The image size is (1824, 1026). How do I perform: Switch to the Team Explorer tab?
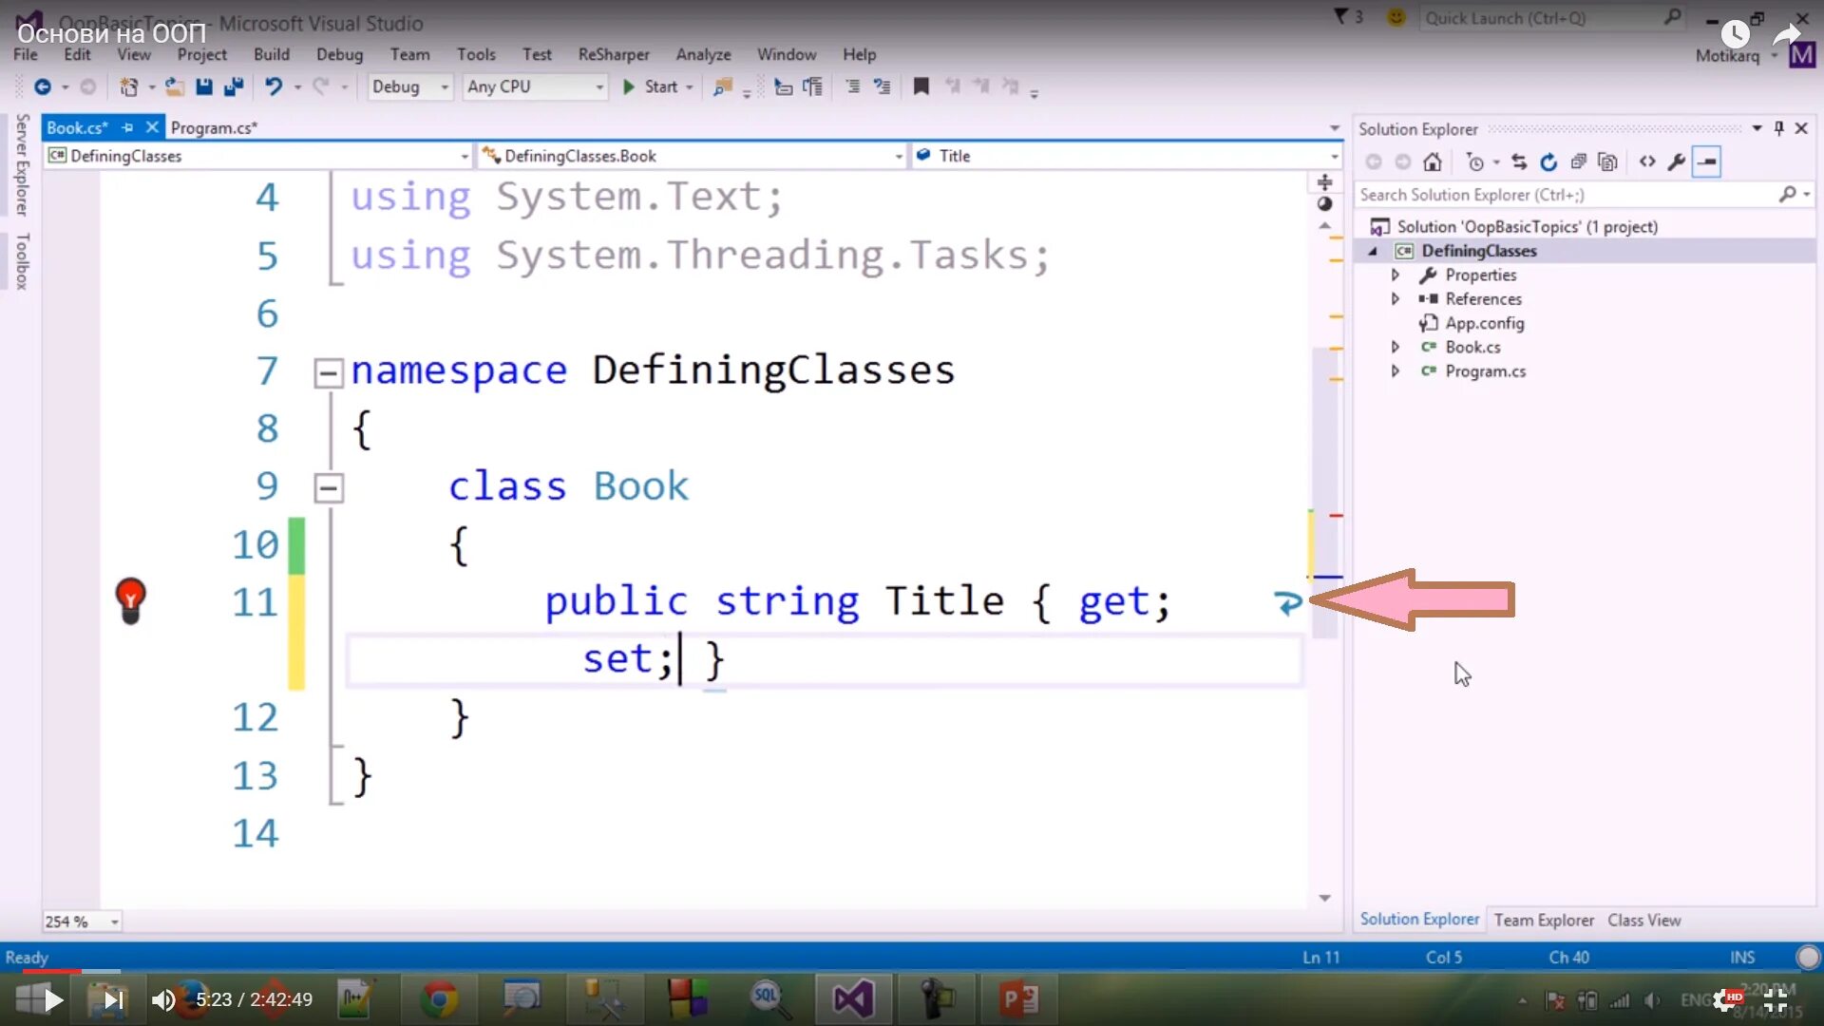click(1544, 920)
